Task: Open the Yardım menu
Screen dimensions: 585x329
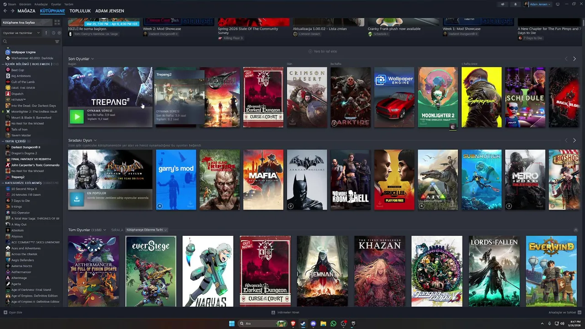Action: point(69,4)
